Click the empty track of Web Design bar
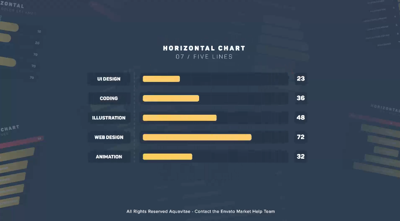The image size is (400, 221). pyautogui.click(x=270, y=137)
